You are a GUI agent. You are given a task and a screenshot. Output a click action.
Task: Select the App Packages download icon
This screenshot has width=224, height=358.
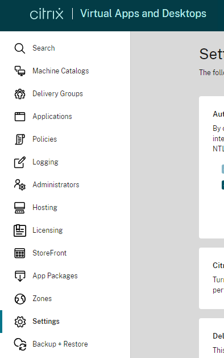[20, 276]
